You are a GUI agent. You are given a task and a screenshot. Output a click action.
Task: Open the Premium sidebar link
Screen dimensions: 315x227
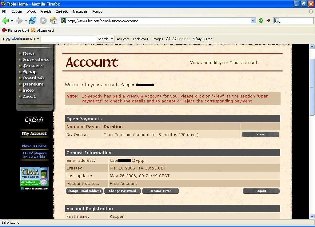[x=33, y=84]
